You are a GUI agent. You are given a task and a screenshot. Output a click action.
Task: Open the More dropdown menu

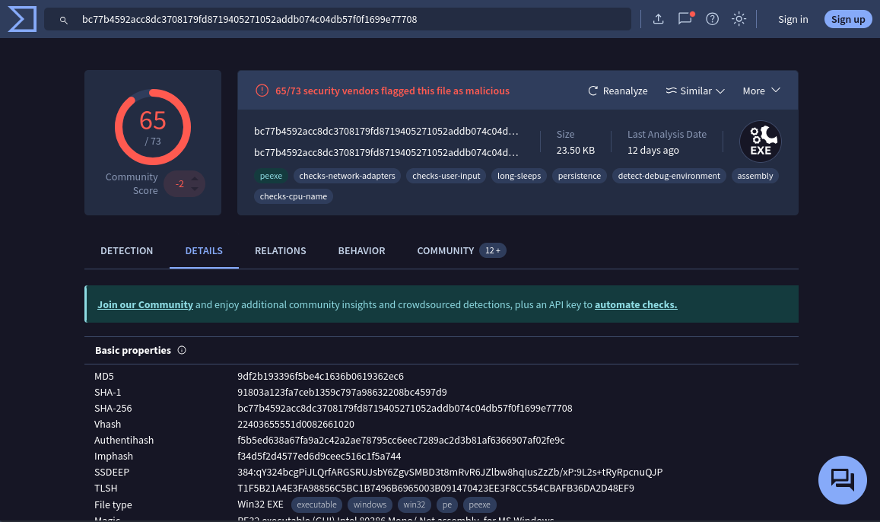pos(761,90)
